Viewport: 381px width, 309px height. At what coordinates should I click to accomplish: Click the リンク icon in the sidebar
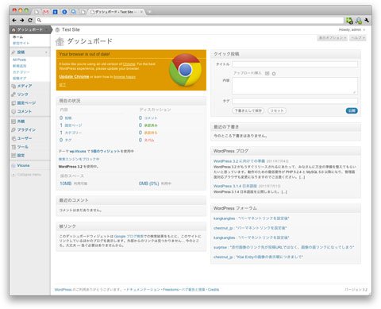point(13,95)
